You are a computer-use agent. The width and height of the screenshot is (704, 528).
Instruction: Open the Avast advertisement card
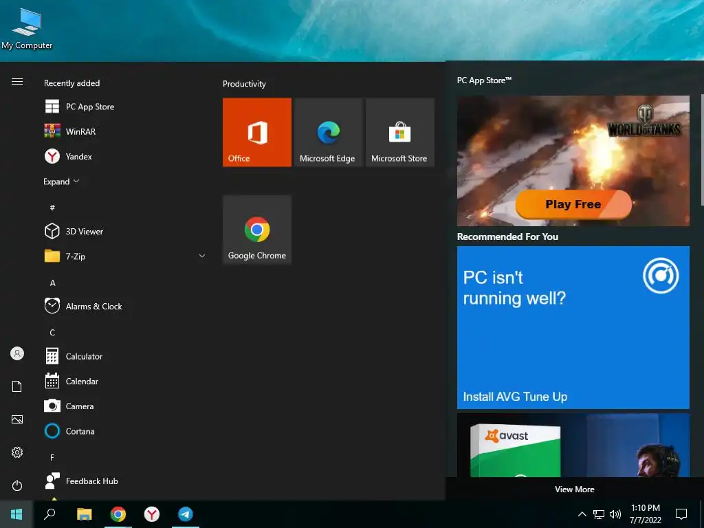click(x=573, y=445)
